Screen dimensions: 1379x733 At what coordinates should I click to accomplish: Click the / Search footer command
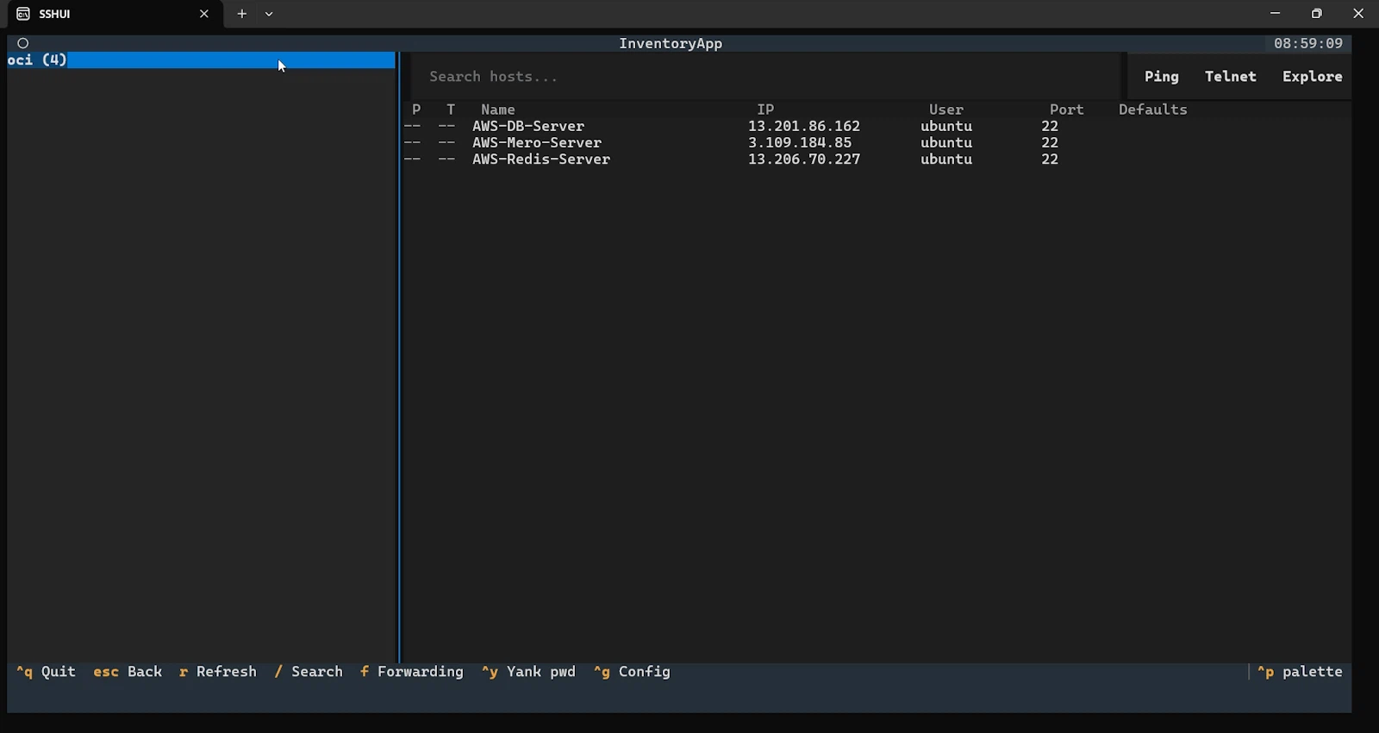point(309,672)
